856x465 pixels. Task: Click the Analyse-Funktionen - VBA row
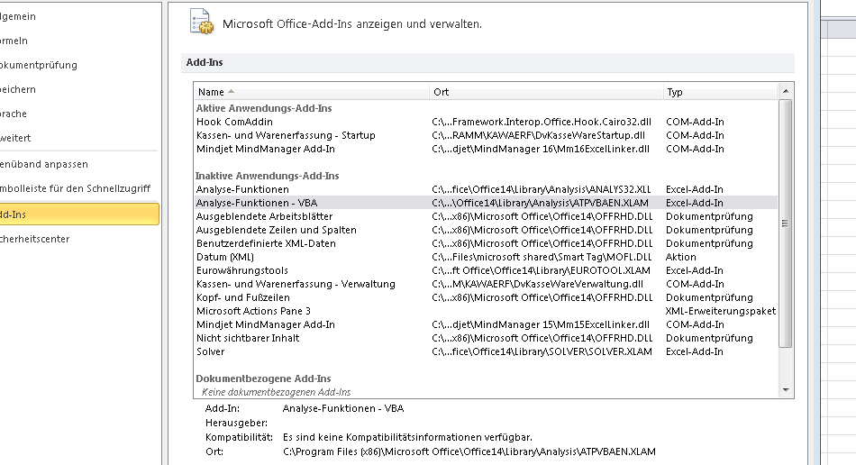click(256, 203)
